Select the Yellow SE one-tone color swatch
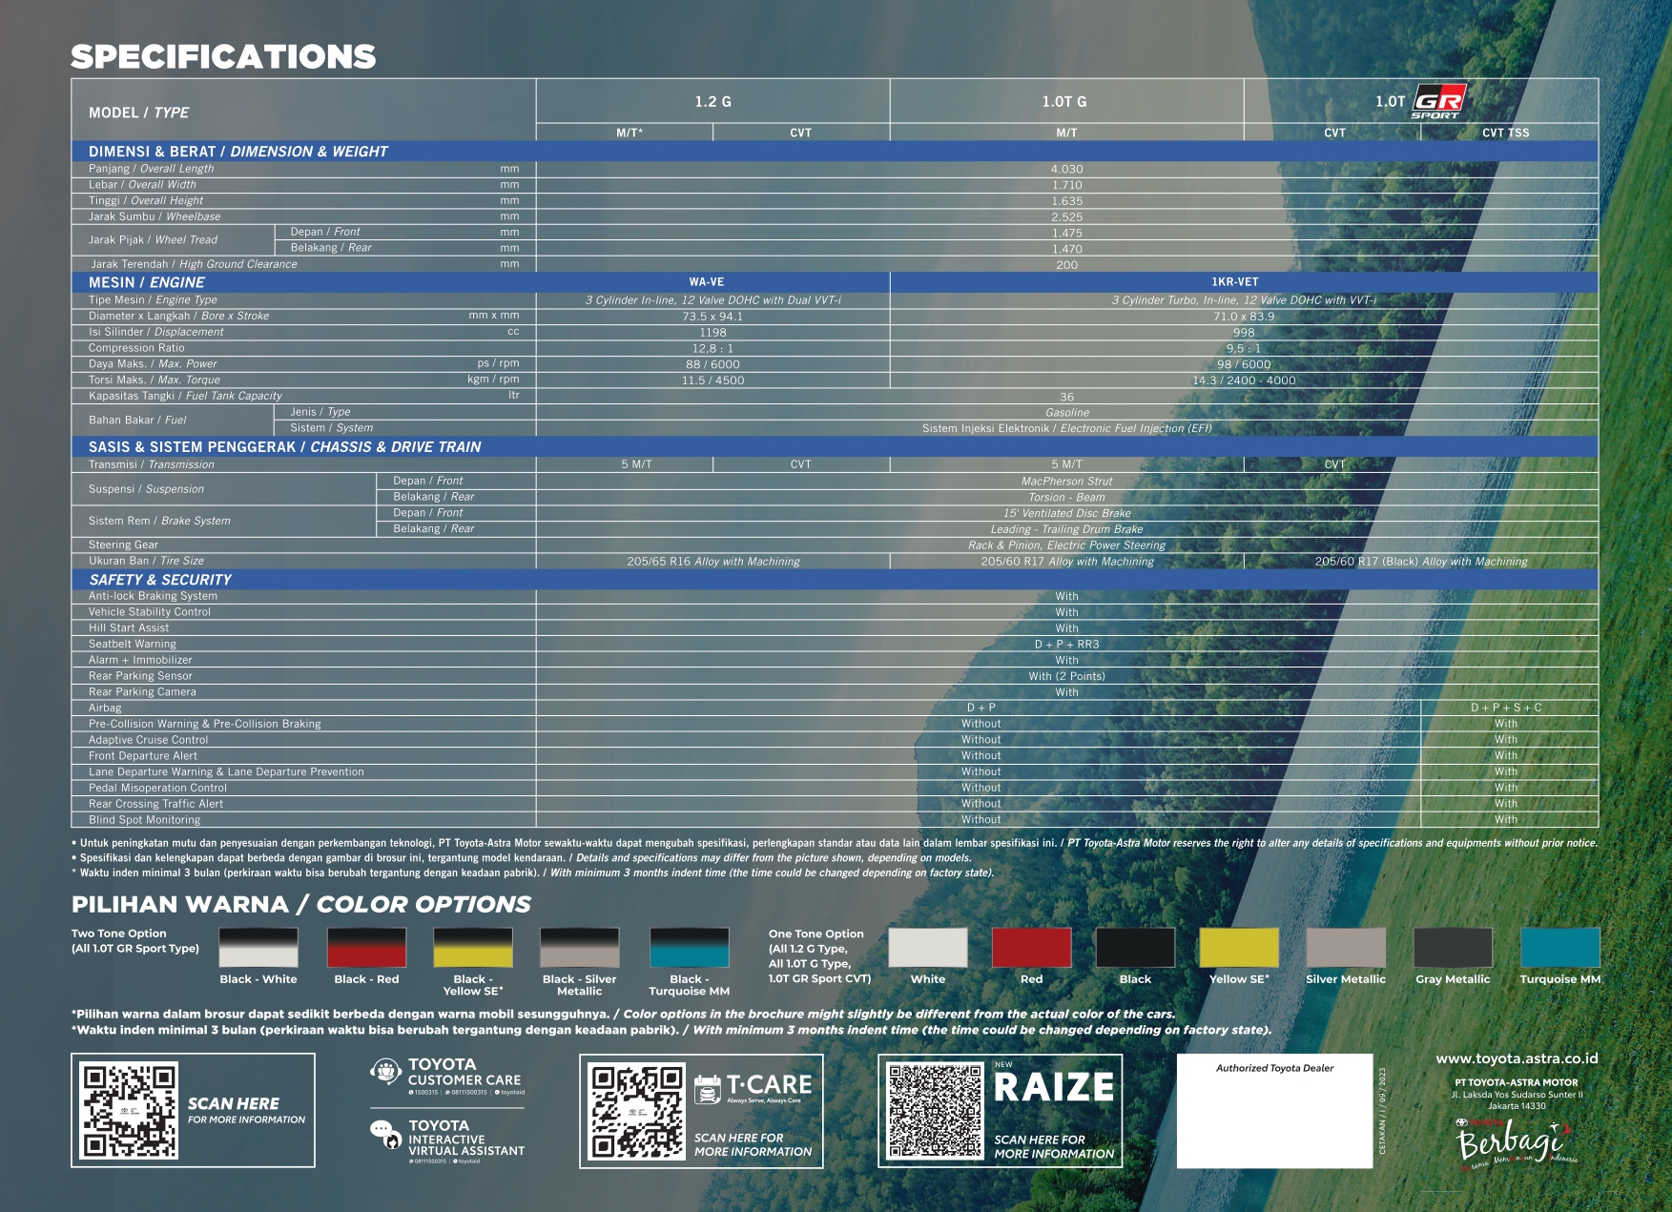 tap(1238, 948)
